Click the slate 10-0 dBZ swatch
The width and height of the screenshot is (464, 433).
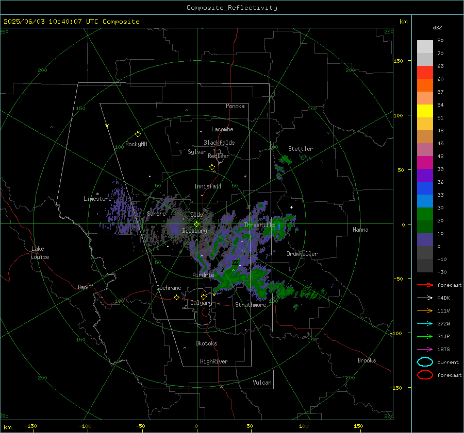coord(425,239)
